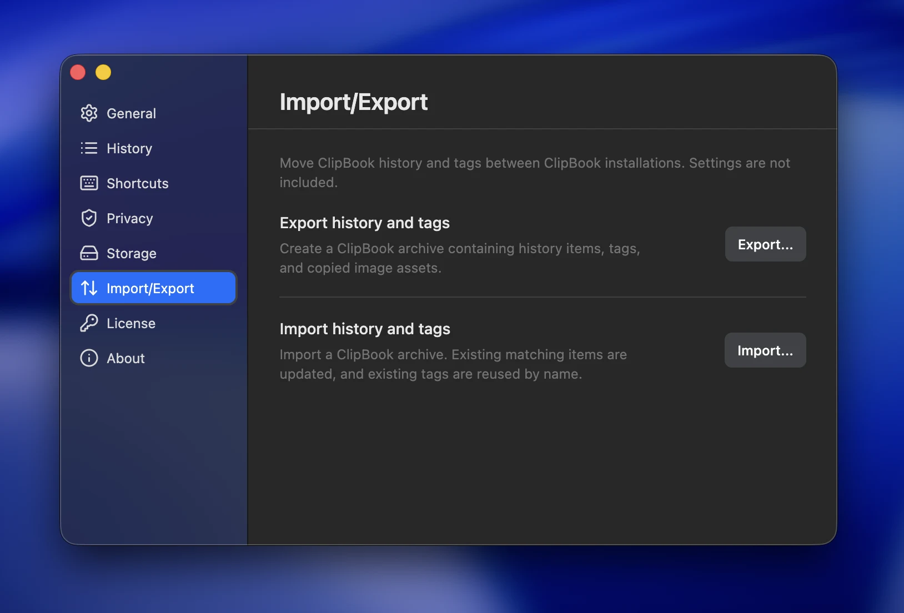Click the Import/Export arrows icon
904x613 pixels.
click(89, 288)
